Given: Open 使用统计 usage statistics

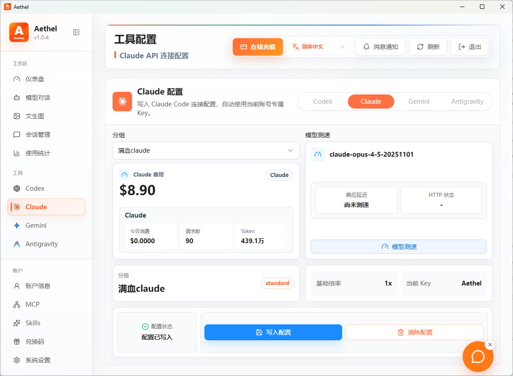Looking at the screenshot, I should 46,153.
